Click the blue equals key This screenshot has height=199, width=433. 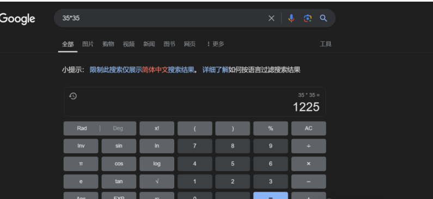tap(271, 196)
